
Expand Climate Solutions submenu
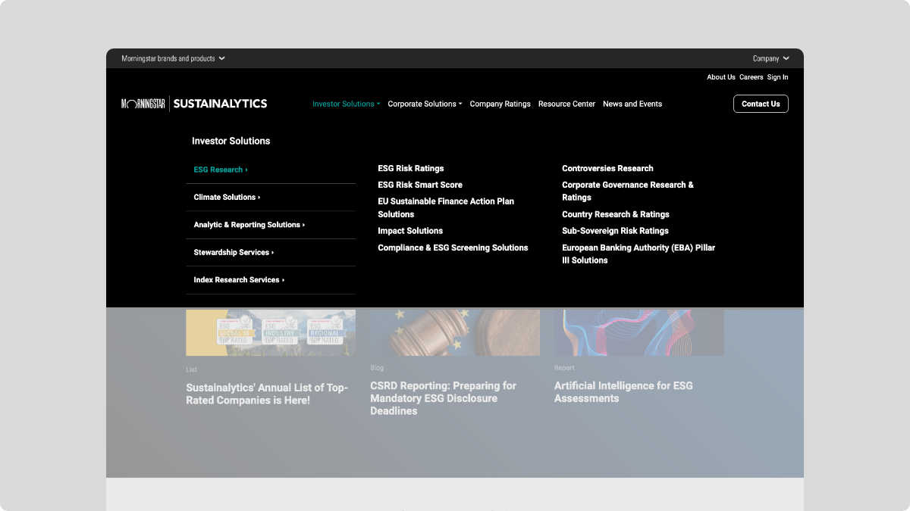pos(271,198)
